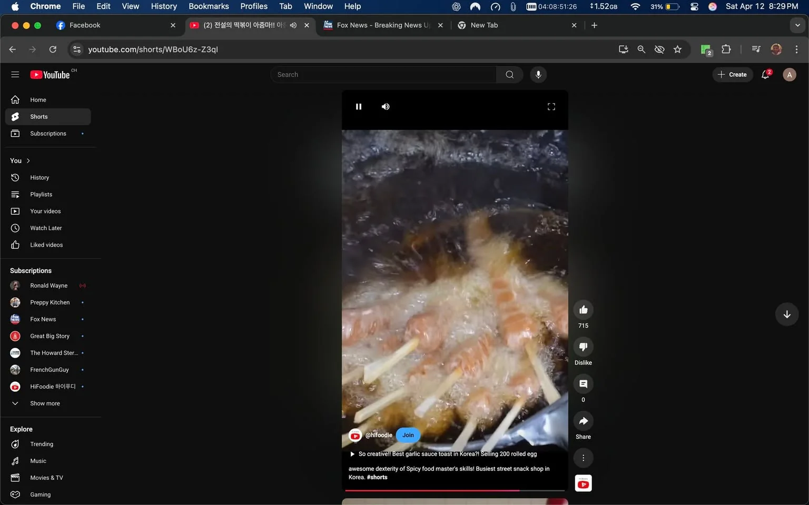The image size is (809, 505).
Task: Bookmark this page with star
Action: [x=677, y=49]
